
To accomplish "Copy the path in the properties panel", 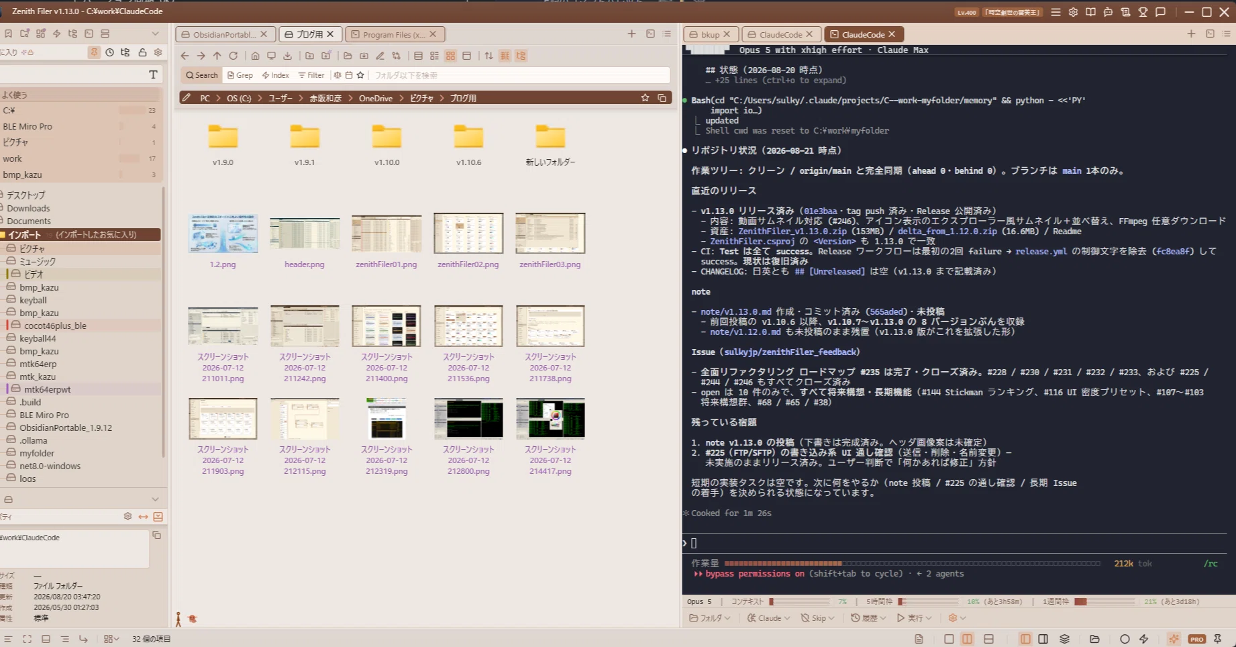I will tap(156, 535).
